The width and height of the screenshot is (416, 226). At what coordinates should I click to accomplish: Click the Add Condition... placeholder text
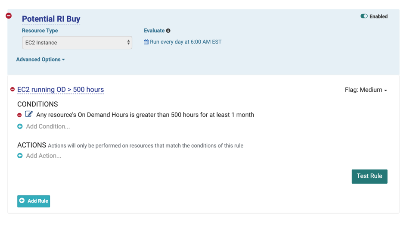click(48, 126)
